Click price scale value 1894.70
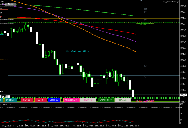Screen dimensions: 188x128 183,42
